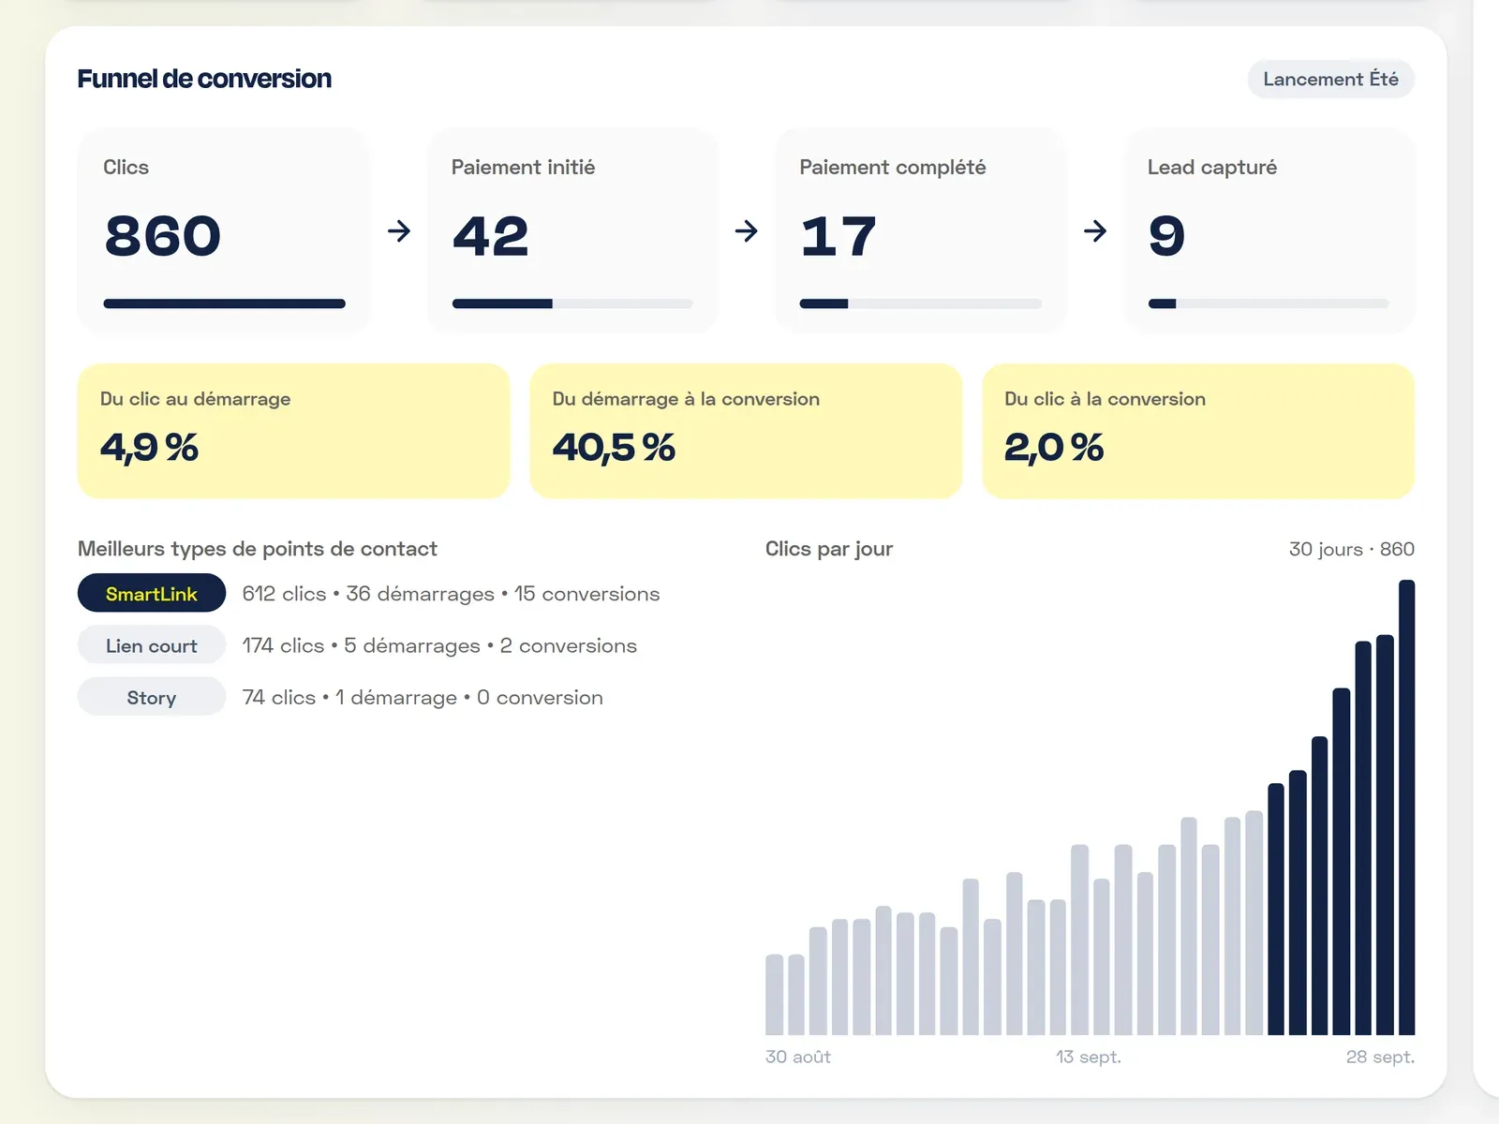Image resolution: width=1499 pixels, height=1124 pixels.
Task: Click the arrow between Clics and Paiement initié
Action: coord(399,230)
